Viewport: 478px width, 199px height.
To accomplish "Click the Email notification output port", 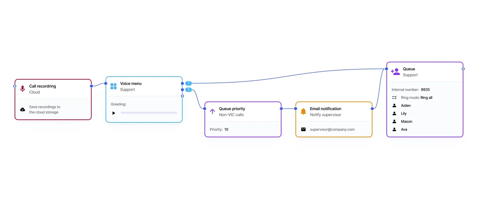I will coord(372,108).
